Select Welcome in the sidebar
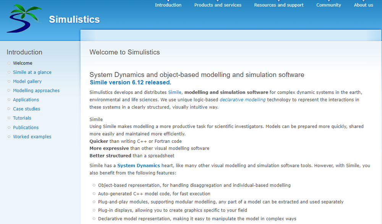Viewport: 382px width, 224px height. click(x=23, y=63)
